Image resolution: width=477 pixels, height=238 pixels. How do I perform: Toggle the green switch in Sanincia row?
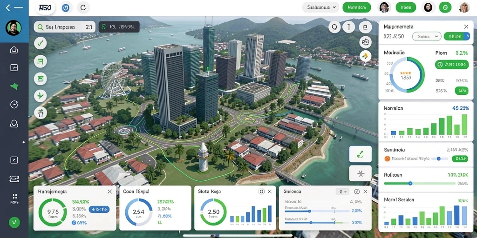pos(460,159)
